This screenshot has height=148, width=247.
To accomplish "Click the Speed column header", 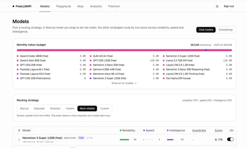I will tap(149, 130).
